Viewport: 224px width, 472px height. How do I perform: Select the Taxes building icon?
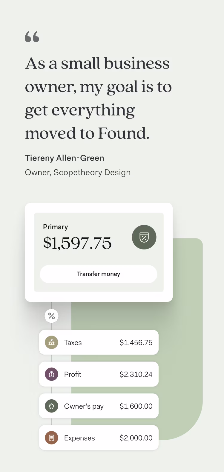[52, 342]
